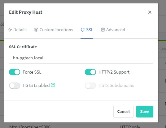
Task: Open the Custom locations tab label
Action: tap(56, 30)
